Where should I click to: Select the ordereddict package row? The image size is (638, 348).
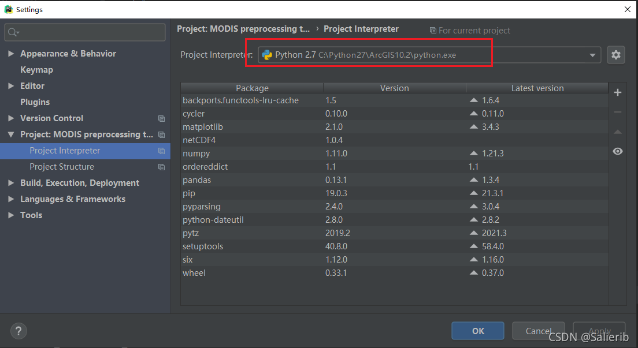click(x=395, y=167)
